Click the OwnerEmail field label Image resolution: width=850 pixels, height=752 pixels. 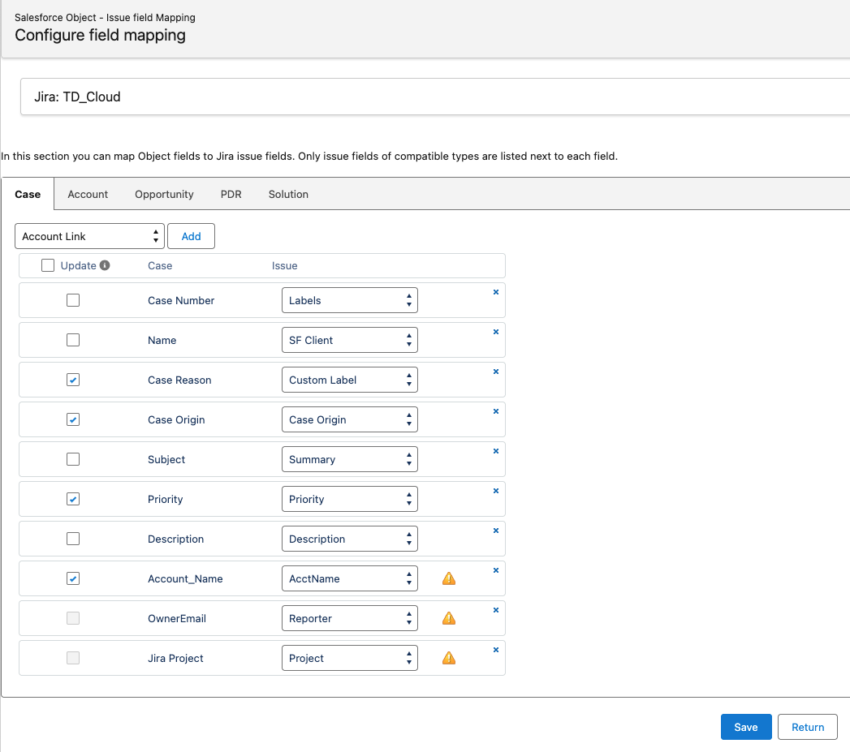click(x=177, y=618)
